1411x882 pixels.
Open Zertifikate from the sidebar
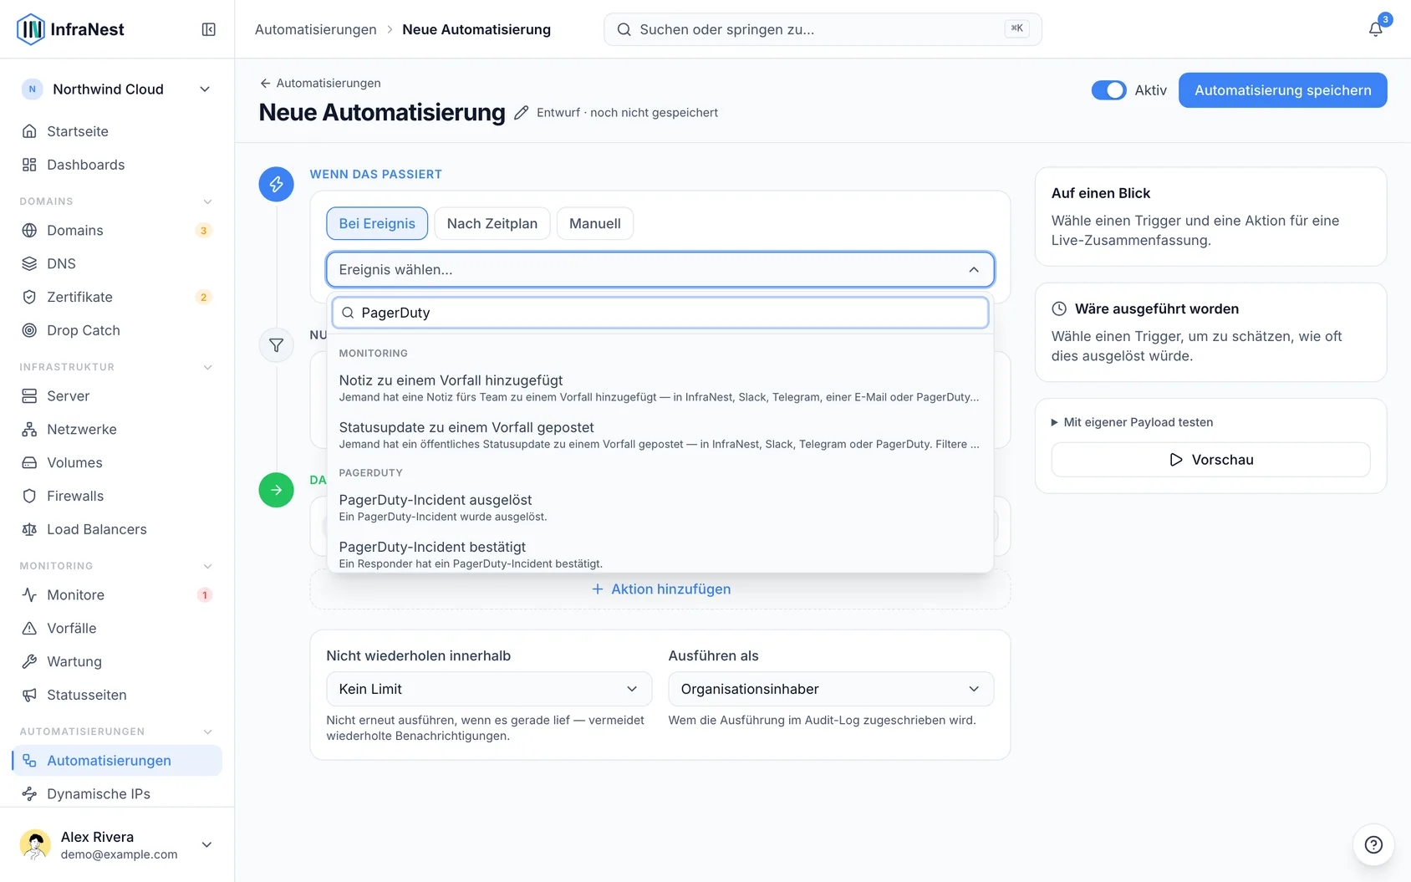click(x=117, y=297)
